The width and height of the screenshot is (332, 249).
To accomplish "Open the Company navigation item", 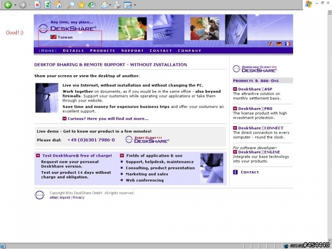I will [x=189, y=51].
